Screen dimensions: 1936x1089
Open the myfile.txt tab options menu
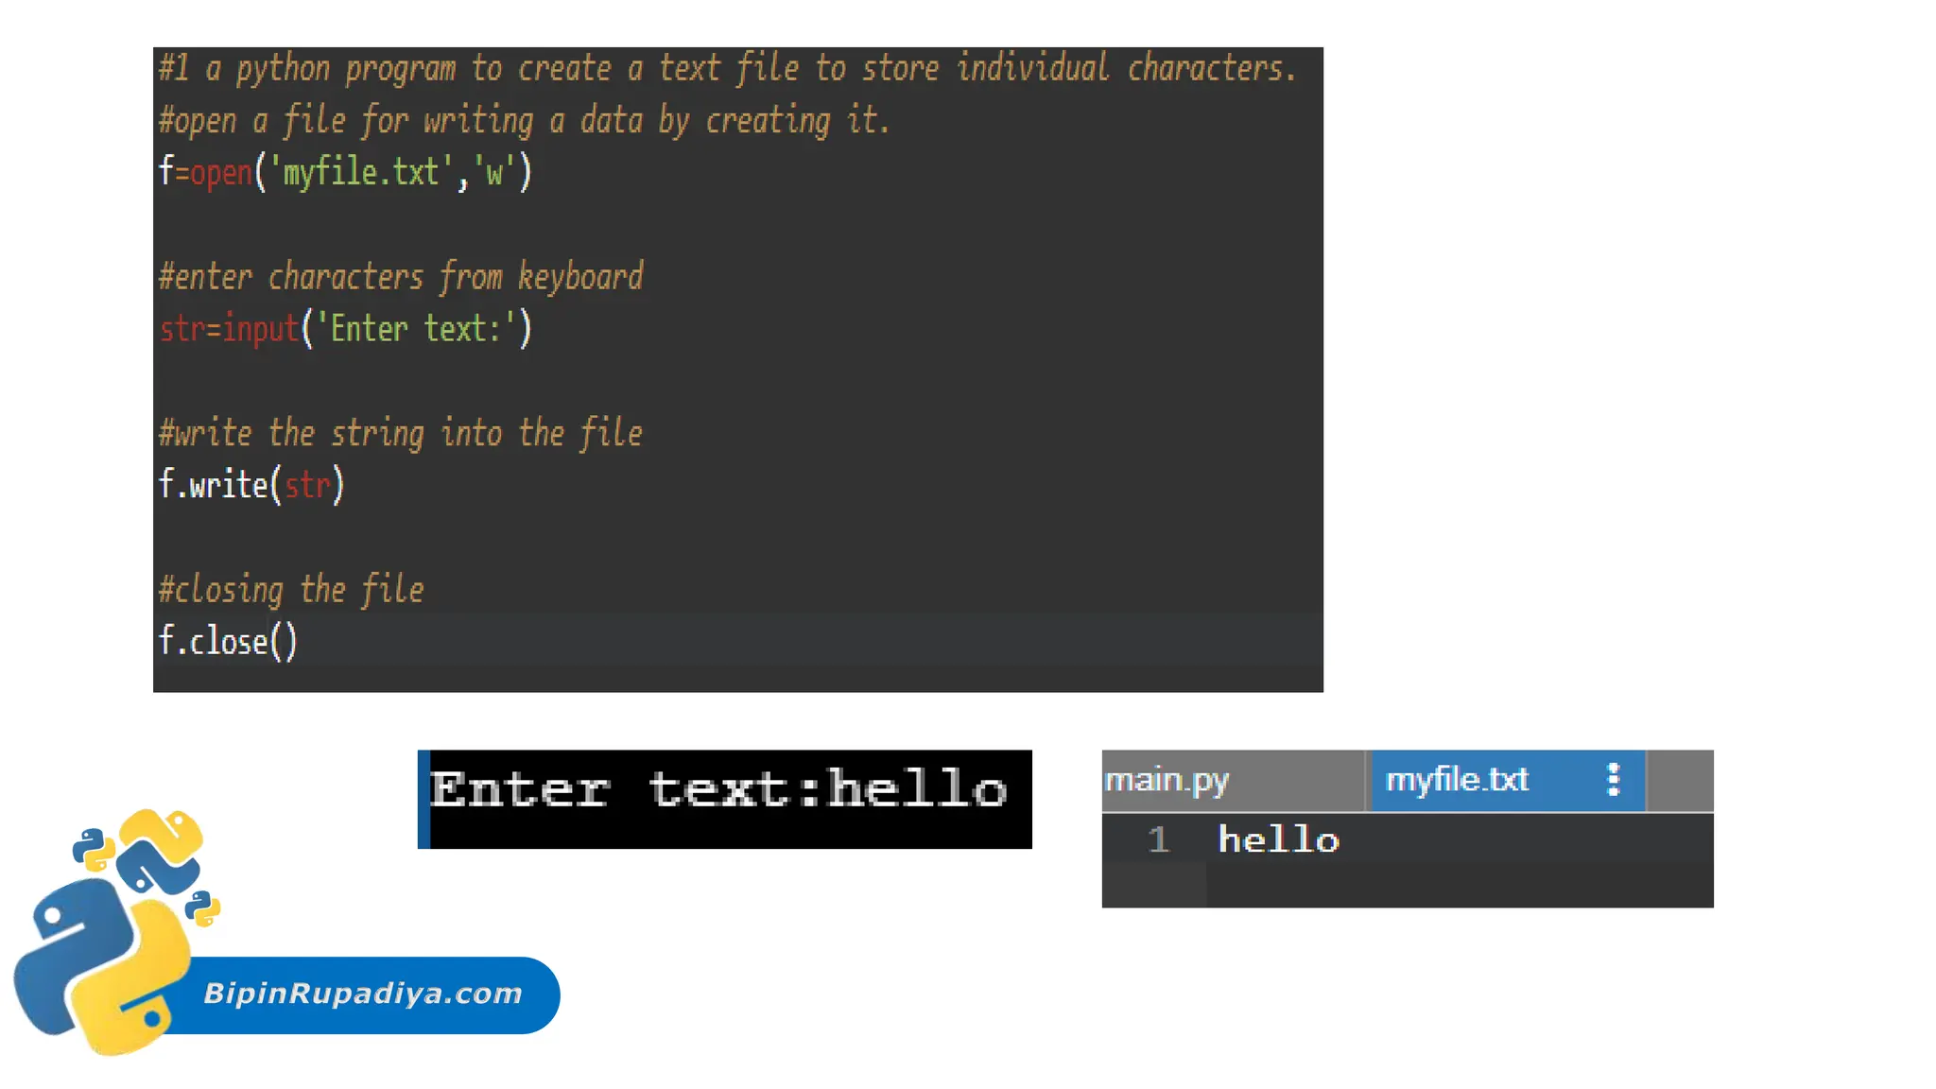pyautogui.click(x=1613, y=780)
